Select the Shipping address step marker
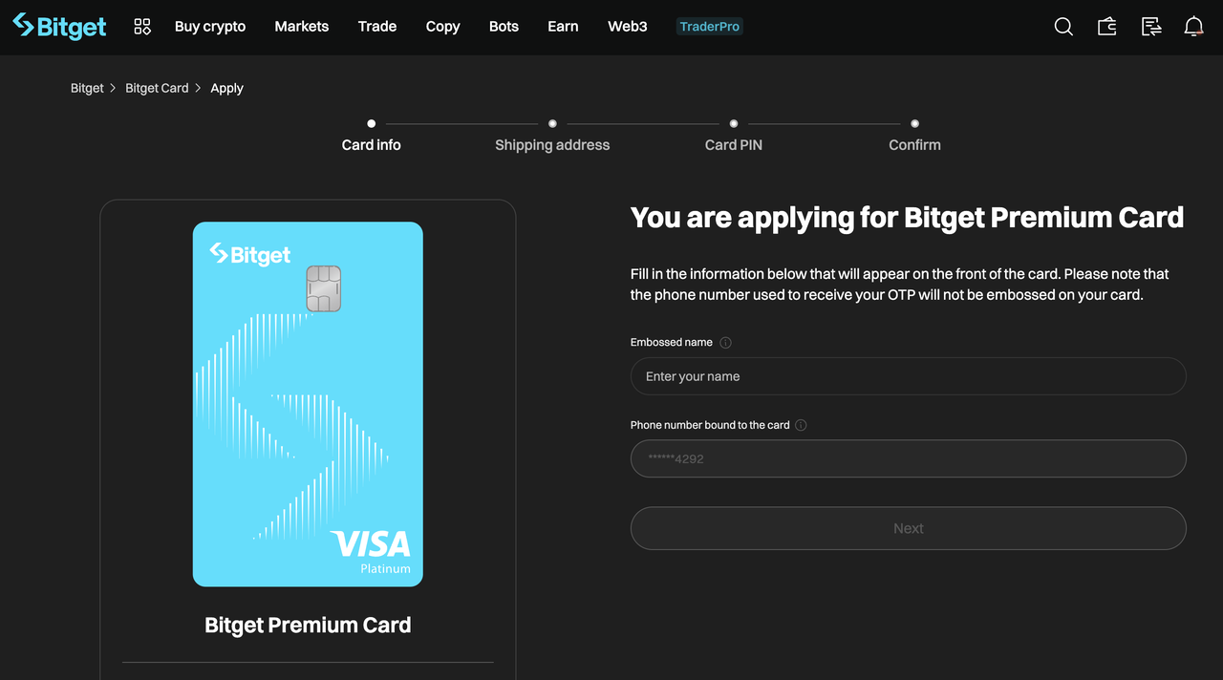Image resolution: width=1223 pixels, height=680 pixels. (x=552, y=123)
